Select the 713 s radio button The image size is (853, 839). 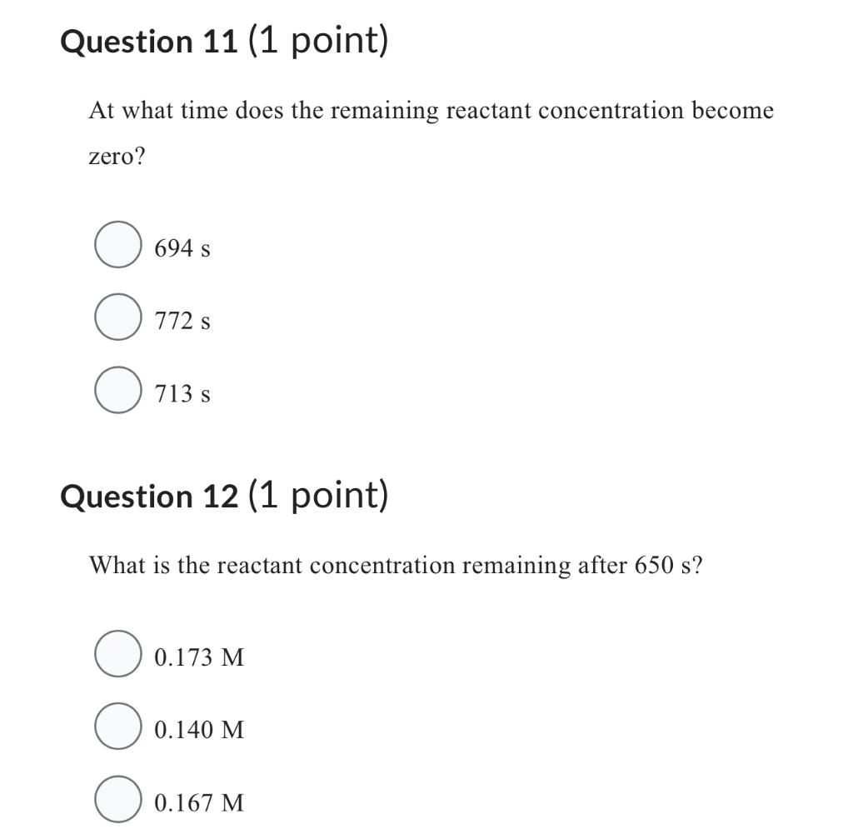pyautogui.click(x=117, y=392)
